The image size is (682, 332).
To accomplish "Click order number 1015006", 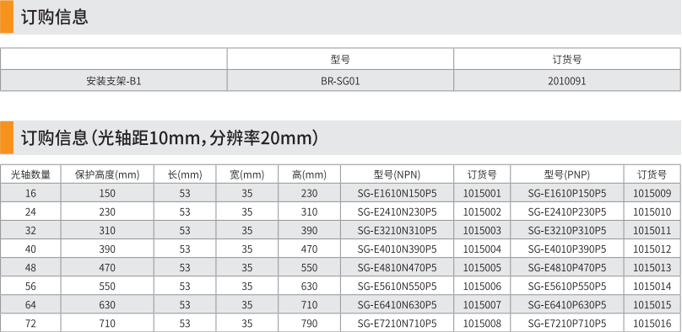I will pyautogui.click(x=482, y=286).
